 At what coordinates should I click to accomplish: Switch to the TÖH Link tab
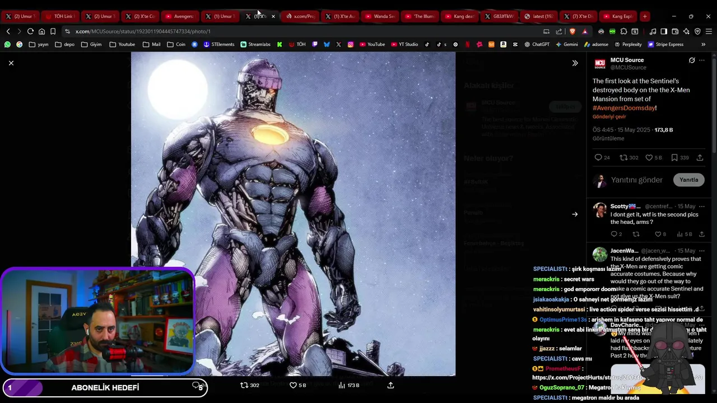(60, 16)
